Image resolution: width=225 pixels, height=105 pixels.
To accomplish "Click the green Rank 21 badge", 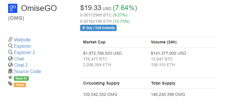I will click(x=21, y=79).
